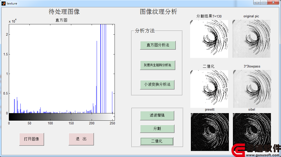The height and width of the screenshot is (157, 281).
Task: Click the 图像纹理分析 heading
Action: [x=158, y=12]
